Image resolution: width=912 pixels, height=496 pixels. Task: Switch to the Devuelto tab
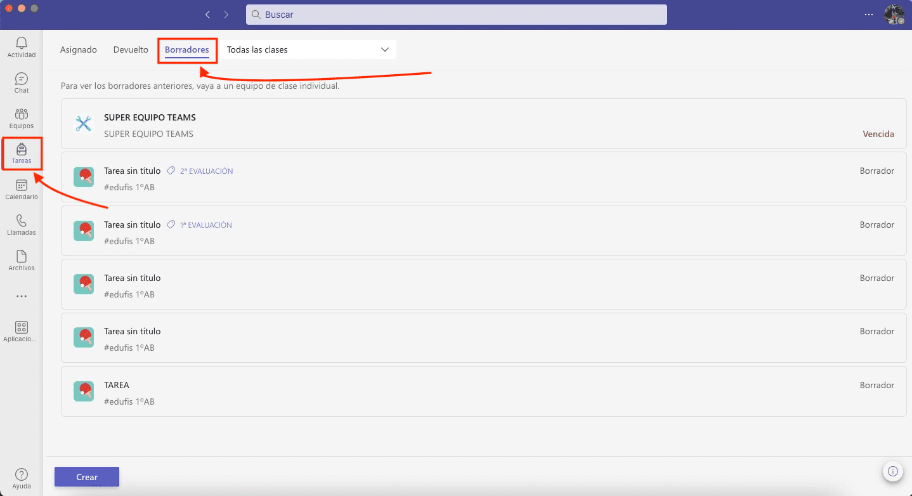(x=131, y=49)
